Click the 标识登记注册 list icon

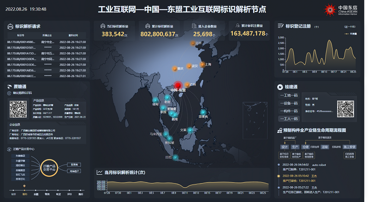(x=280, y=26)
